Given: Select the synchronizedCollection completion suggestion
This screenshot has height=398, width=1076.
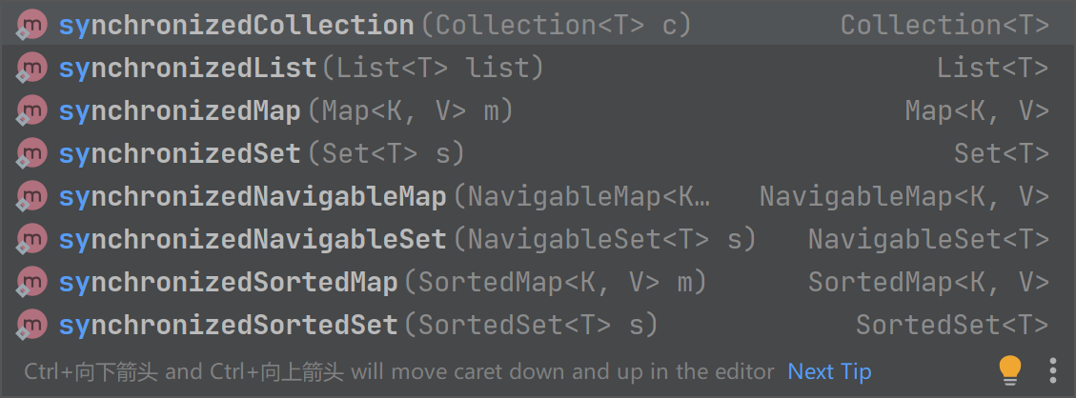Looking at the screenshot, I should coord(236,26).
